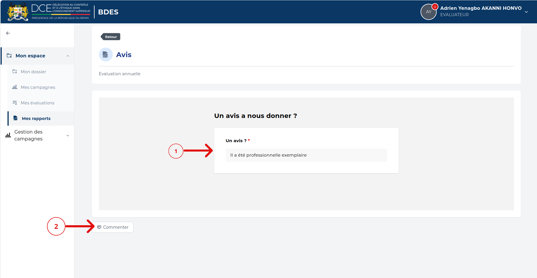This screenshot has height=278, width=537.
Task: Expand Gestion des campagnes chevron
Action: (68, 136)
